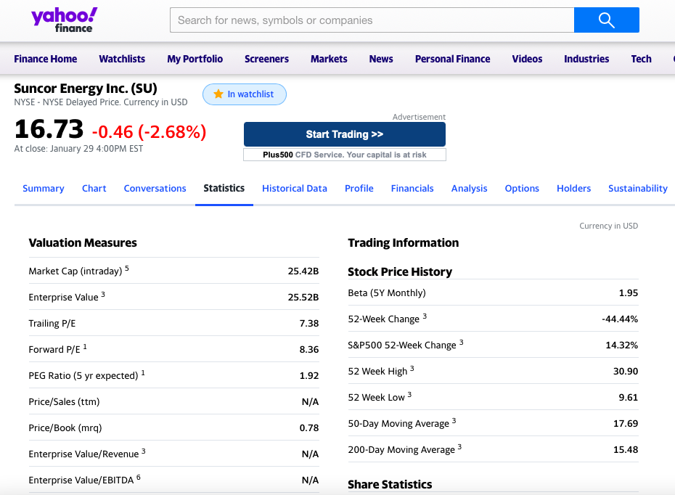This screenshot has width=675, height=495.
Task: Click the star icon in the watchlist button
Action: click(218, 94)
